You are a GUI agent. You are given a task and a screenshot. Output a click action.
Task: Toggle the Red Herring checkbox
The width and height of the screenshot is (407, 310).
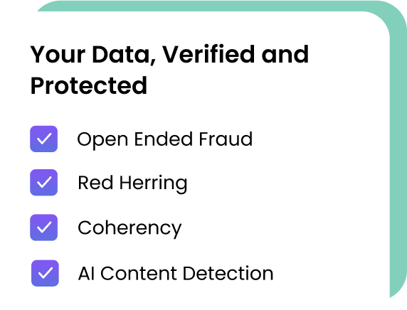coord(43,182)
